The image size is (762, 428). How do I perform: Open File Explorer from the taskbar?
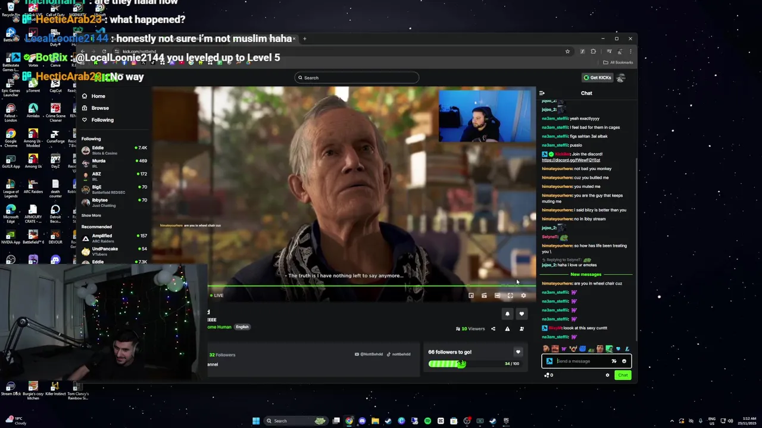click(x=375, y=421)
